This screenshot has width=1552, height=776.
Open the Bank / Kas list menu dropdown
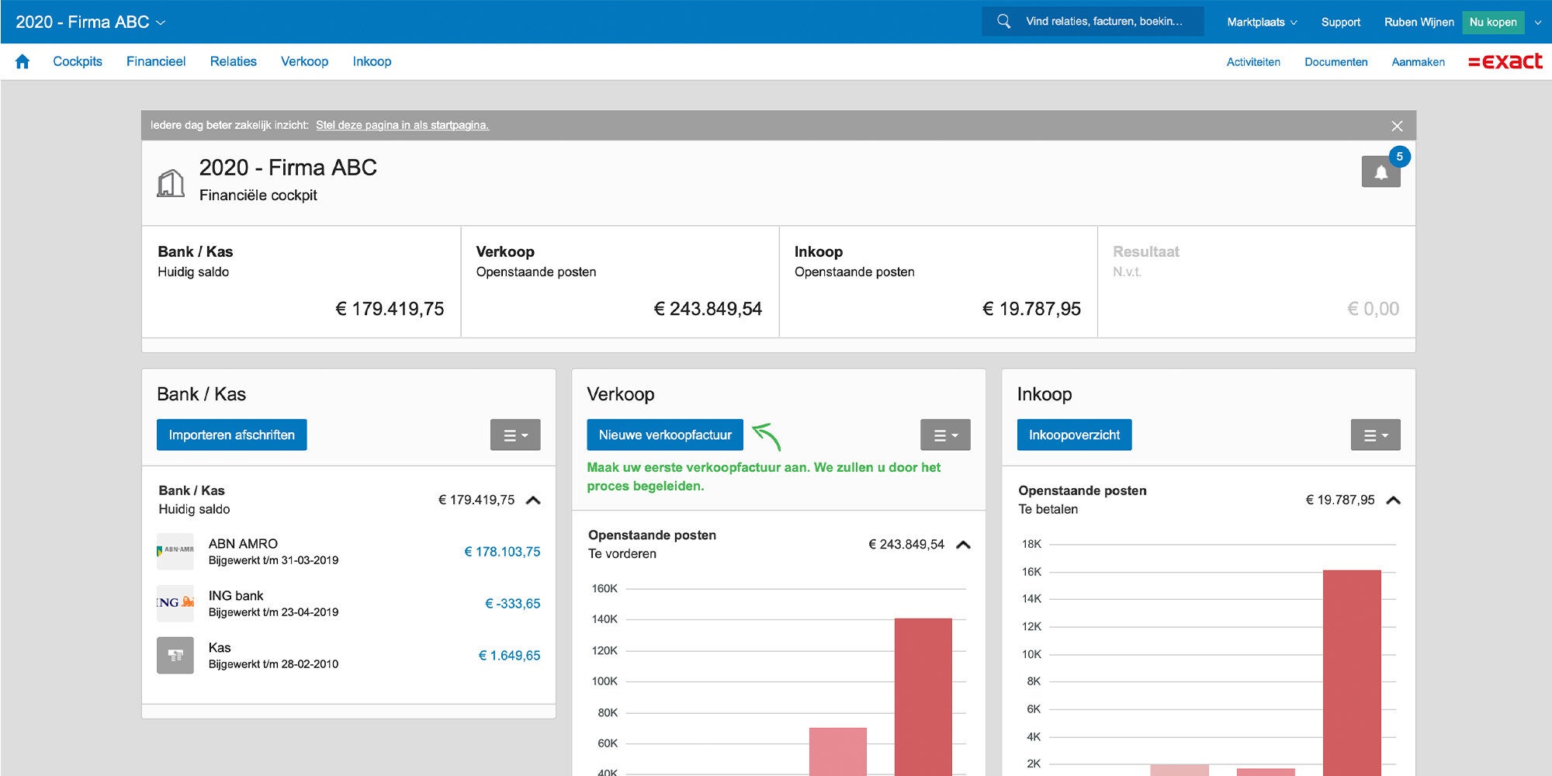click(x=515, y=435)
